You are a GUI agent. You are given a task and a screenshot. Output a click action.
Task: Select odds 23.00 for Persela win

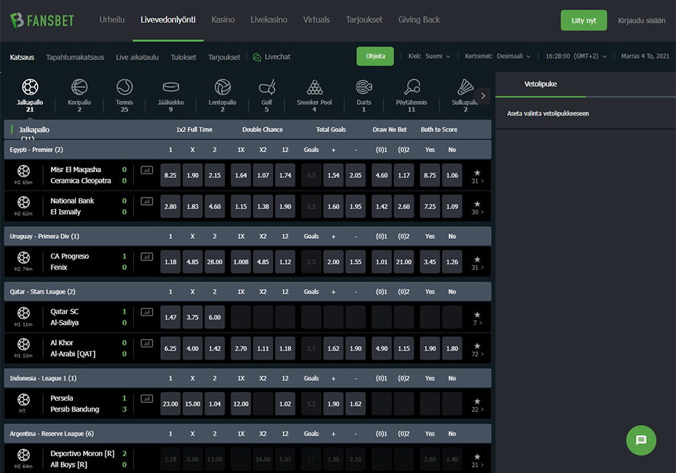click(x=170, y=404)
